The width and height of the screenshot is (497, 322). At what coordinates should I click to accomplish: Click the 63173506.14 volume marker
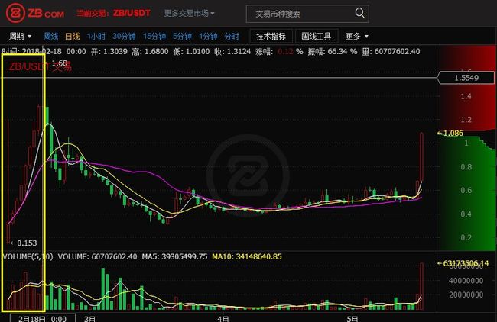coord(463,263)
